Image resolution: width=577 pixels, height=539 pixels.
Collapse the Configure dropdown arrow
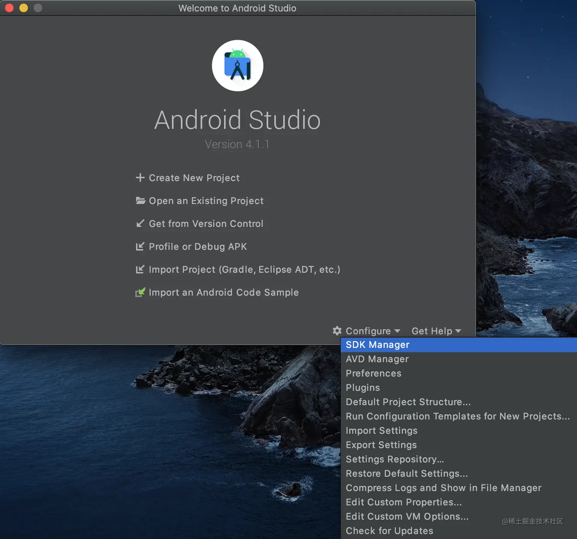tap(397, 331)
